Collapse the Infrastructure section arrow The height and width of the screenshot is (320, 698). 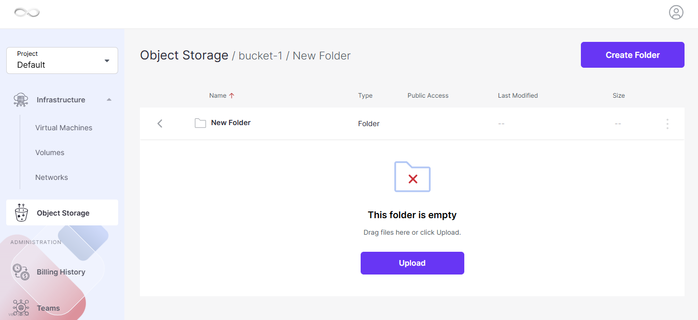pos(109,100)
